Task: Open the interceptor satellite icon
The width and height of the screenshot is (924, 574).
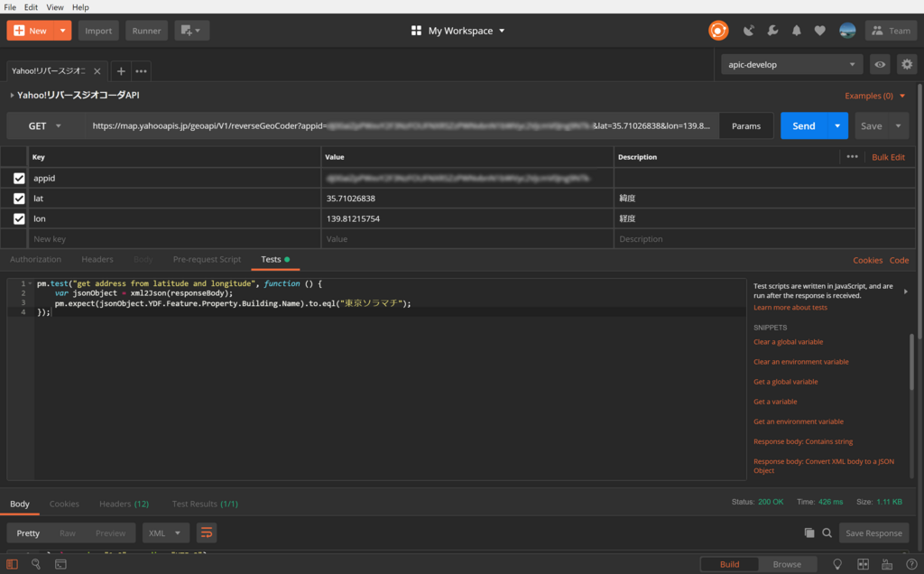Action: 748,31
